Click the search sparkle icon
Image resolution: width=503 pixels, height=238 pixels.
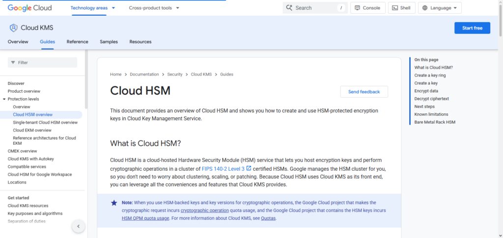[x=289, y=8]
